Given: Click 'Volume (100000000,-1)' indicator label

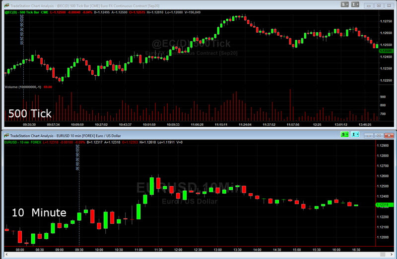Looking at the screenshot, I should point(23,87).
